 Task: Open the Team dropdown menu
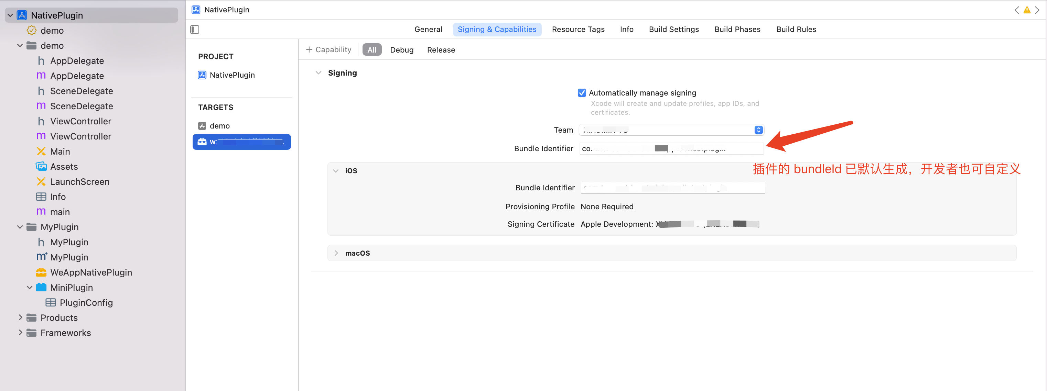click(x=671, y=130)
